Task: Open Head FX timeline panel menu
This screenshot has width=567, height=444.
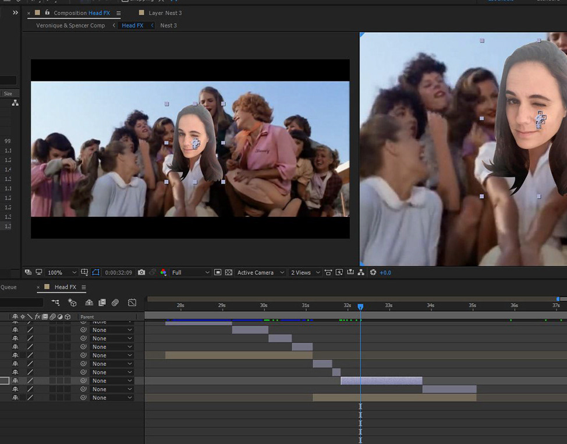Action: (83, 287)
